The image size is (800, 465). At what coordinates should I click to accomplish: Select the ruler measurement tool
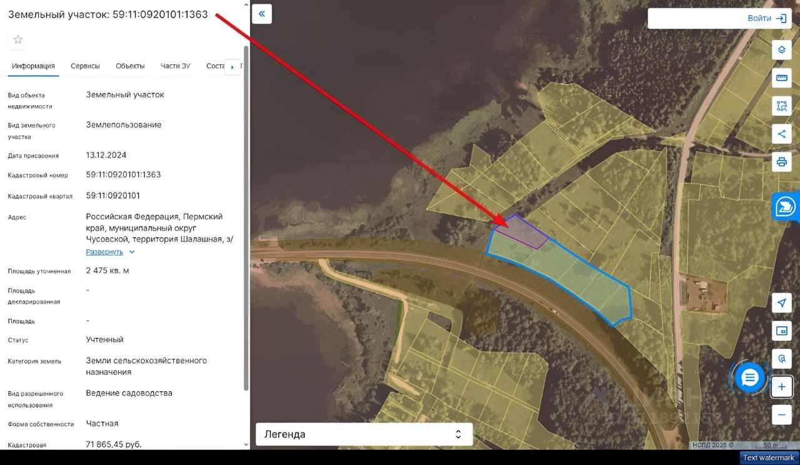pyautogui.click(x=781, y=77)
